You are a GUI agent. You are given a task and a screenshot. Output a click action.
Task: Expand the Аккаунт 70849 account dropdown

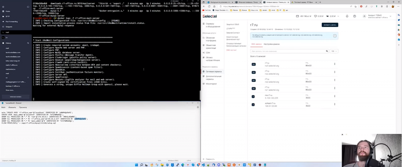pos(391,16)
